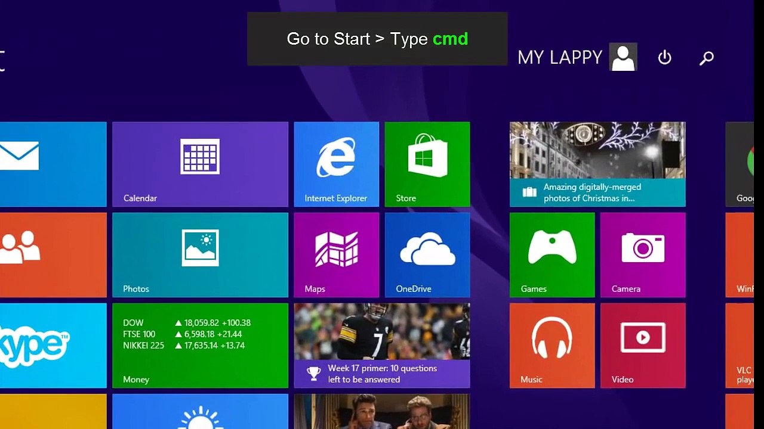Launch the Skype tile
The height and width of the screenshot is (429, 764).
click(53, 346)
